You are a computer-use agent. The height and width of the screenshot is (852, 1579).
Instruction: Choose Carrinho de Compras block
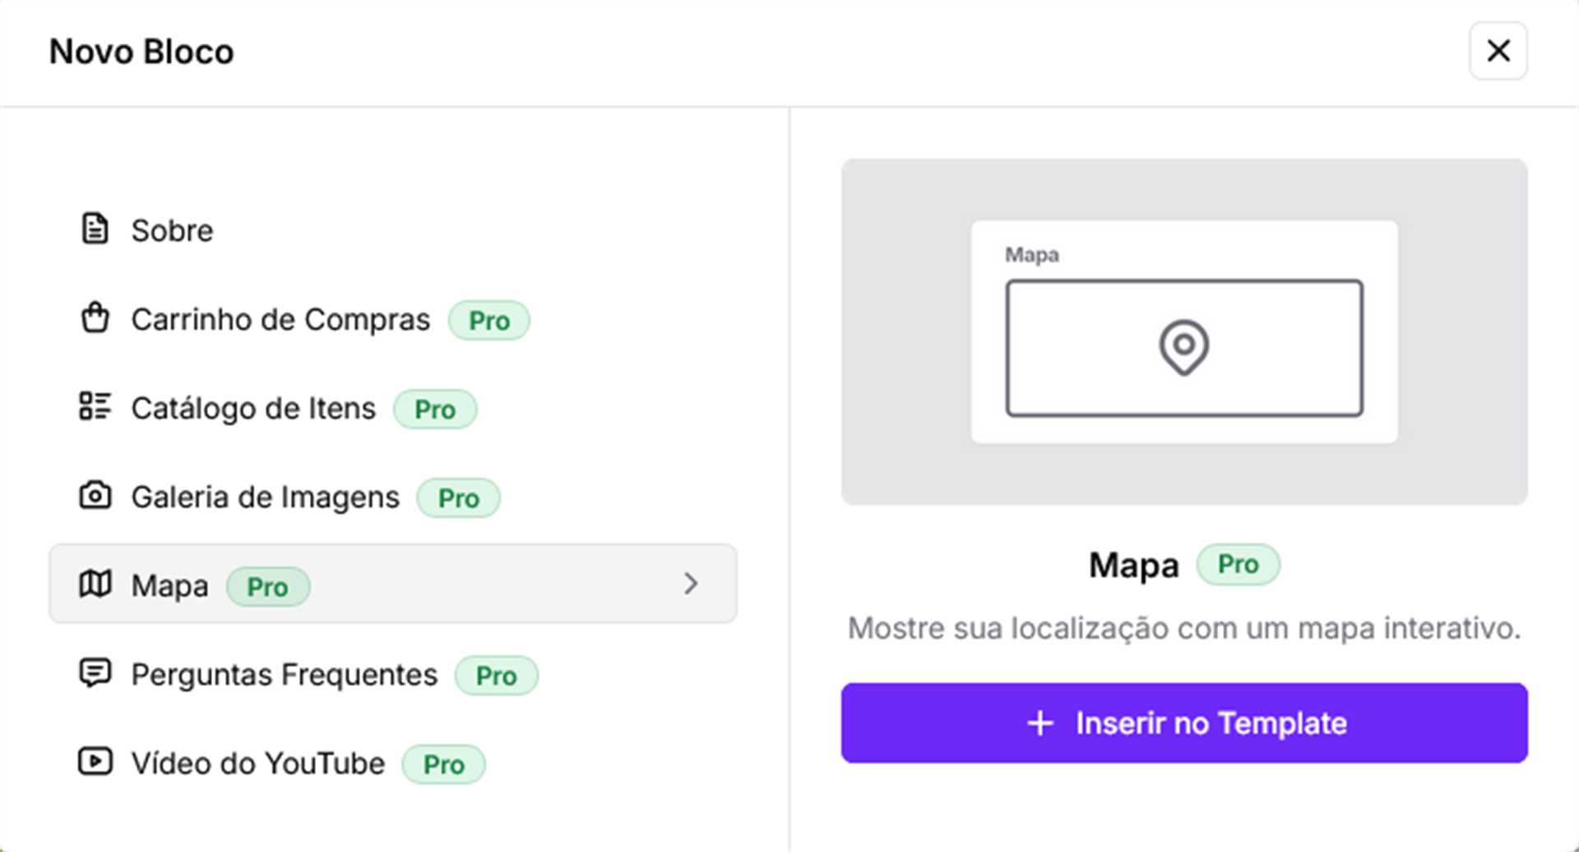pos(280,320)
